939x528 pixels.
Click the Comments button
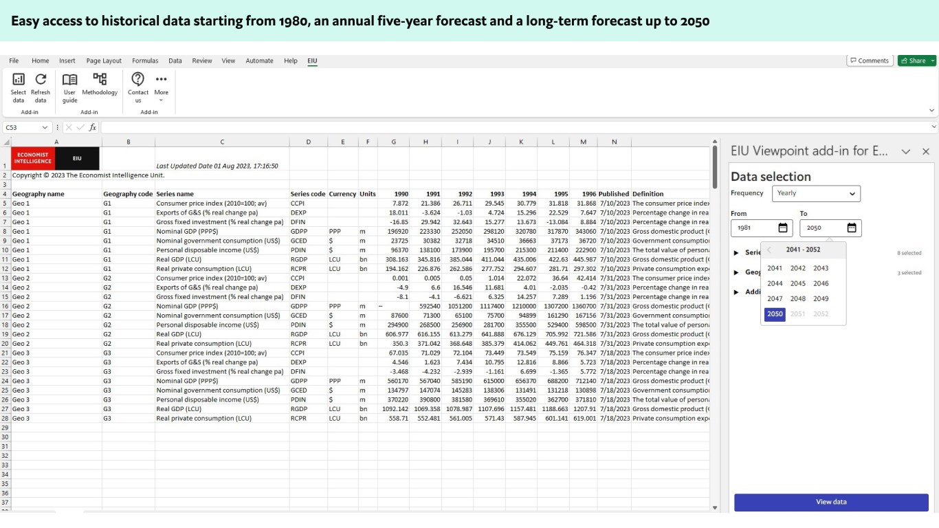(870, 60)
